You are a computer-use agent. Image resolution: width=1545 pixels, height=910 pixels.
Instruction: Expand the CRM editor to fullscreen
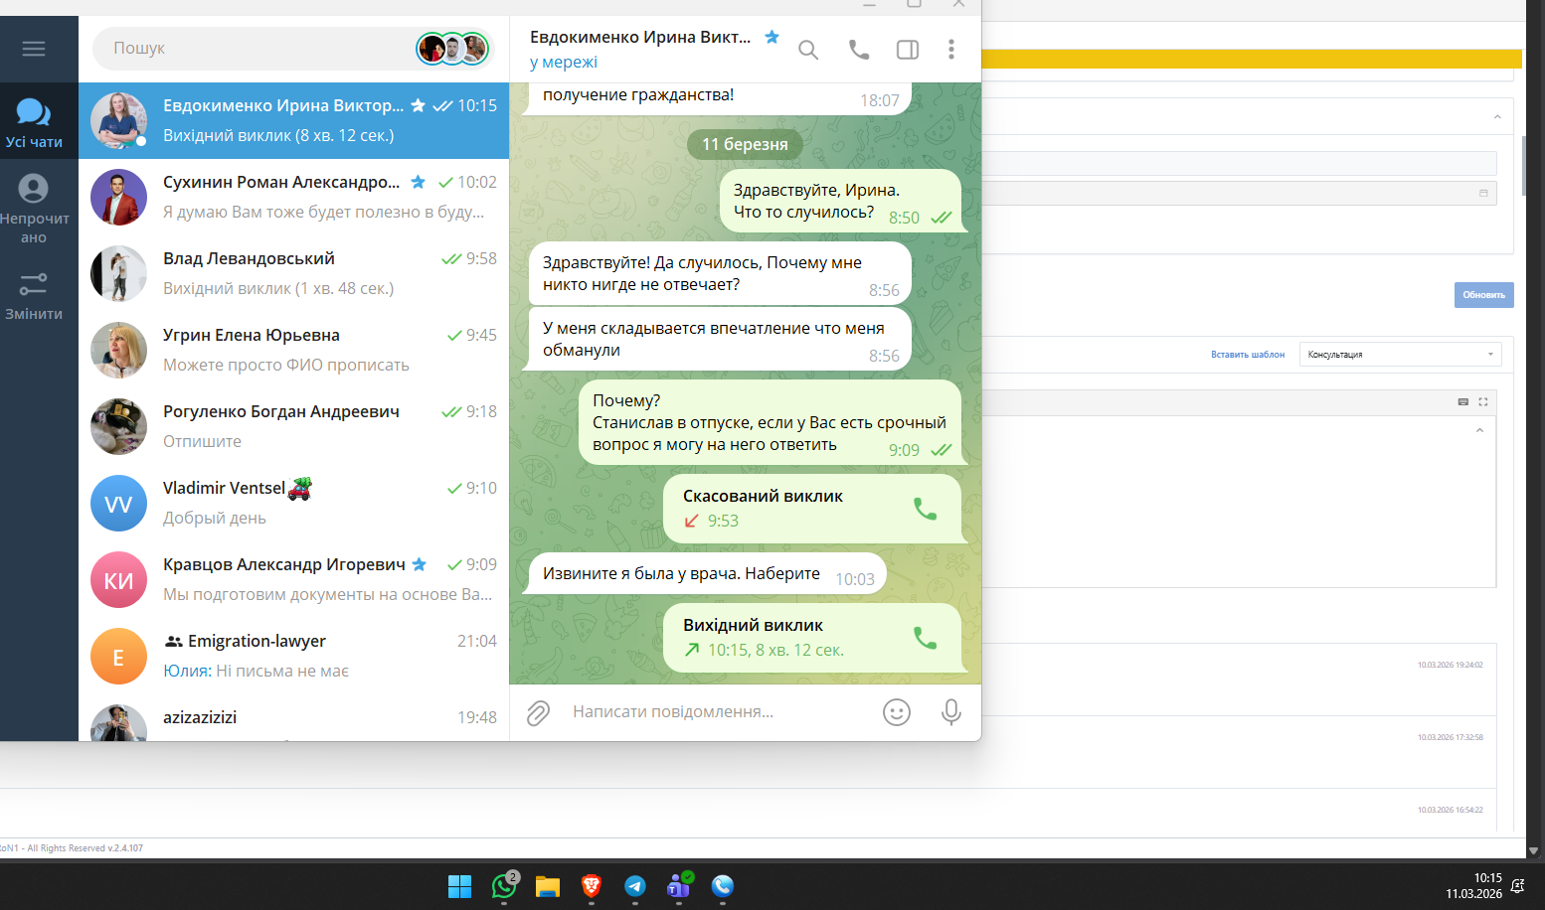(1483, 401)
